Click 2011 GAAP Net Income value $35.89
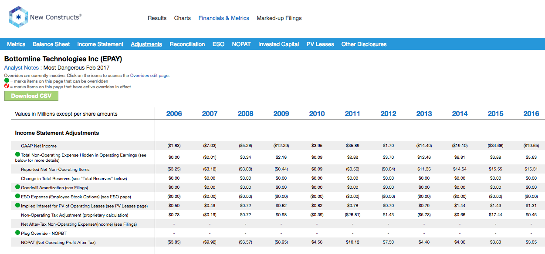 click(x=352, y=146)
